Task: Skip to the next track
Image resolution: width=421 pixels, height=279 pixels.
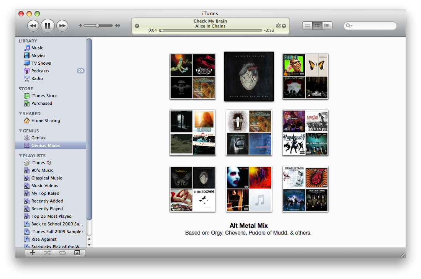Action: click(x=62, y=26)
